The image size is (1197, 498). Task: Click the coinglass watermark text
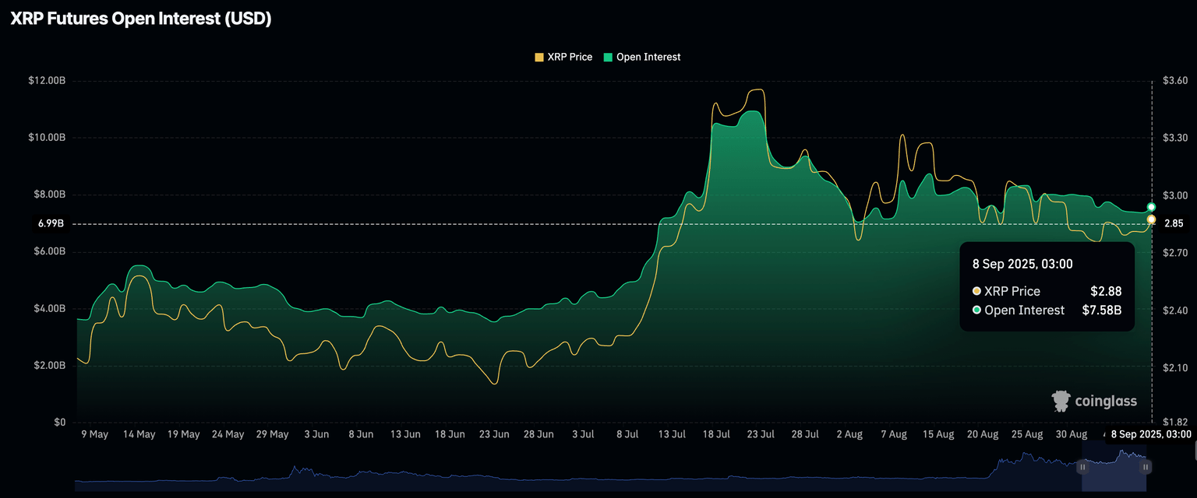pyautogui.click(x=1106, y=402)
